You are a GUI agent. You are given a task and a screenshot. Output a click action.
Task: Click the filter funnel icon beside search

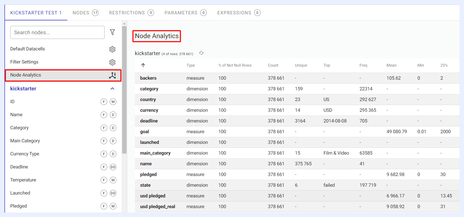tap(112, 32)
